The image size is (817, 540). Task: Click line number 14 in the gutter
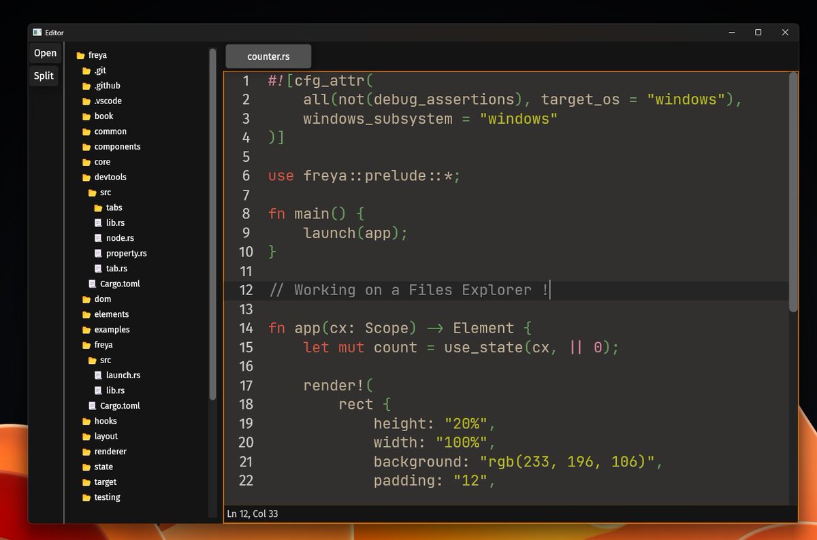pyautogui.click(x=246, y=328)
